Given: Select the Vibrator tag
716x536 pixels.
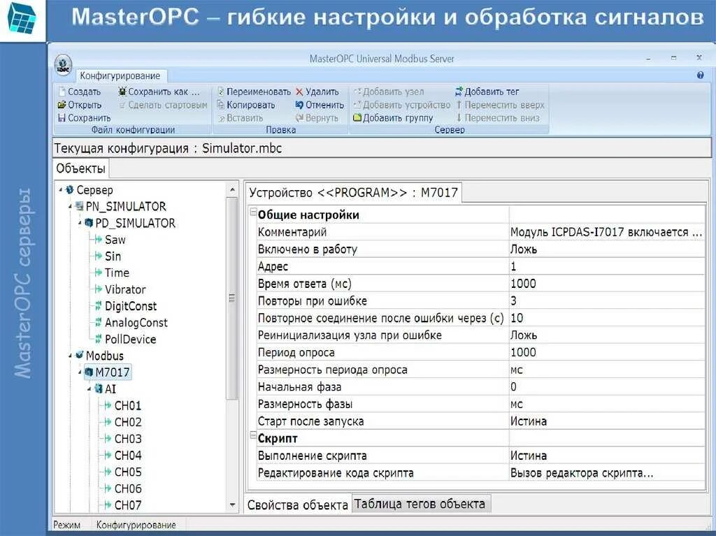Looking at the screenshot, I should click(x=125, y=289).
